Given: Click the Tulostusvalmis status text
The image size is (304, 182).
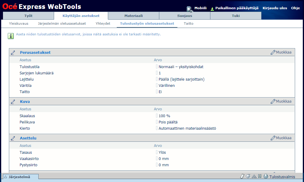Looking at the screenshot, I should pyautogui.click(x=282, y=177).
